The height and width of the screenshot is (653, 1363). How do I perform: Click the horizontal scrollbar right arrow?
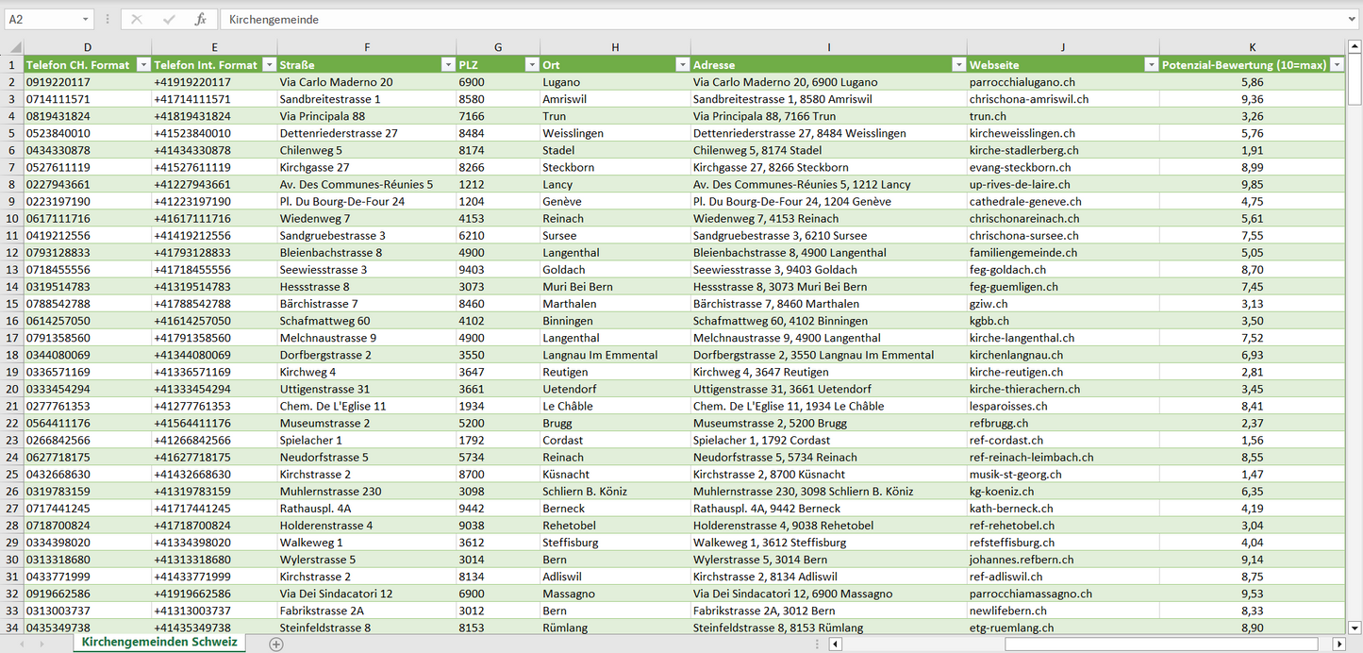(x=1338, y=644)
